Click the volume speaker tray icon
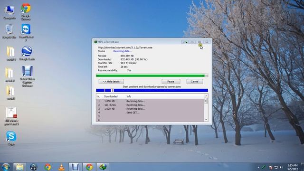 (x=281, y=167)
